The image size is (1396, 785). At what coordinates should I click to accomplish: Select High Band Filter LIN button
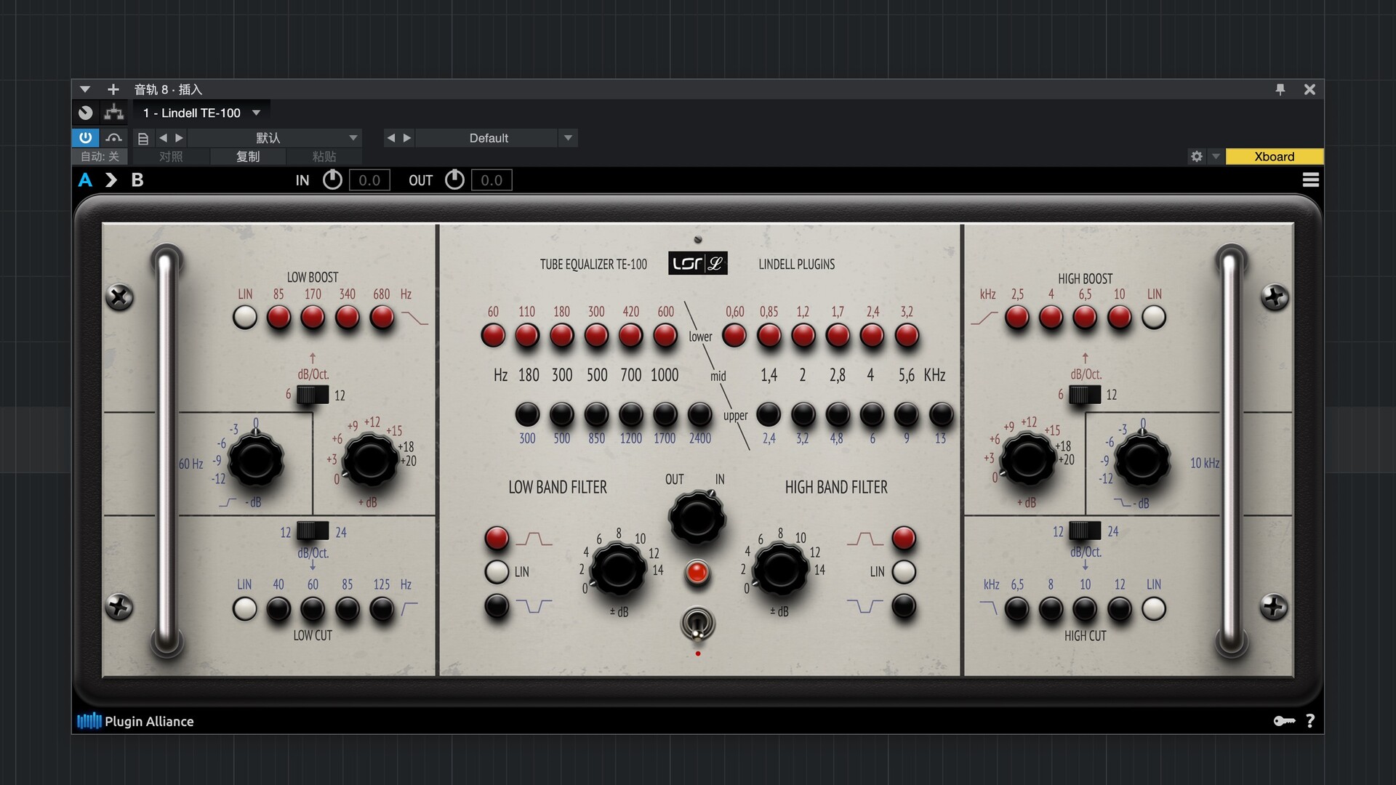point(904,572)
